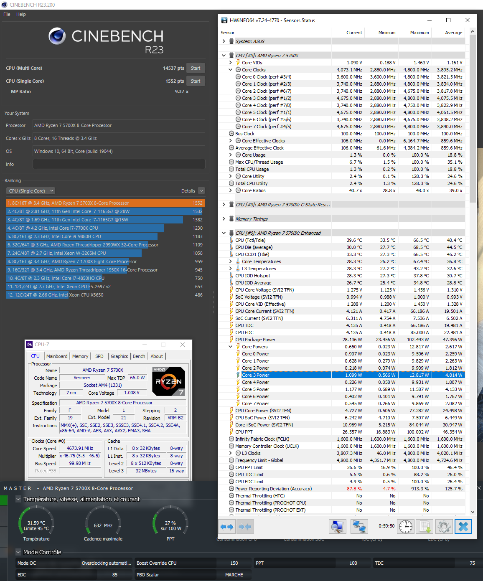Collapse the Mode Contrôle section

(x=18, y=552)
